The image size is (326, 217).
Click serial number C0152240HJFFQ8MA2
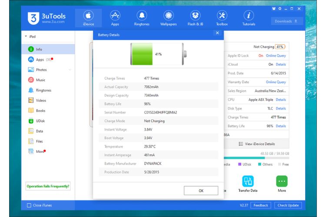[160, 112]
